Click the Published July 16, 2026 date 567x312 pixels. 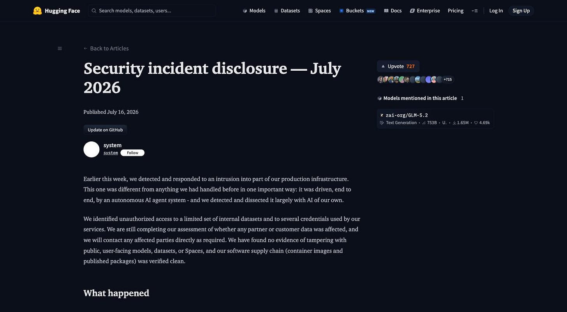tap(111, 112)
